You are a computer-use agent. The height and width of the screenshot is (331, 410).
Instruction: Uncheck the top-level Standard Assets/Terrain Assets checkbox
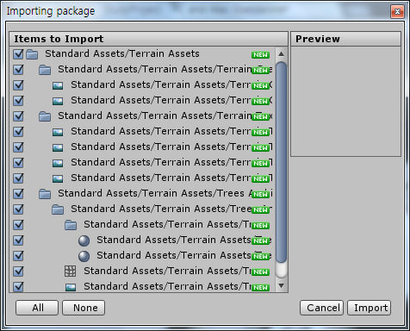pyautogui.click(x=18, y=54)
